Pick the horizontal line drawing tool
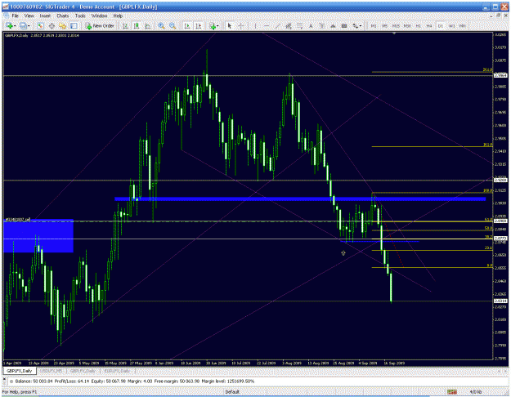 [x=267, y=25]
